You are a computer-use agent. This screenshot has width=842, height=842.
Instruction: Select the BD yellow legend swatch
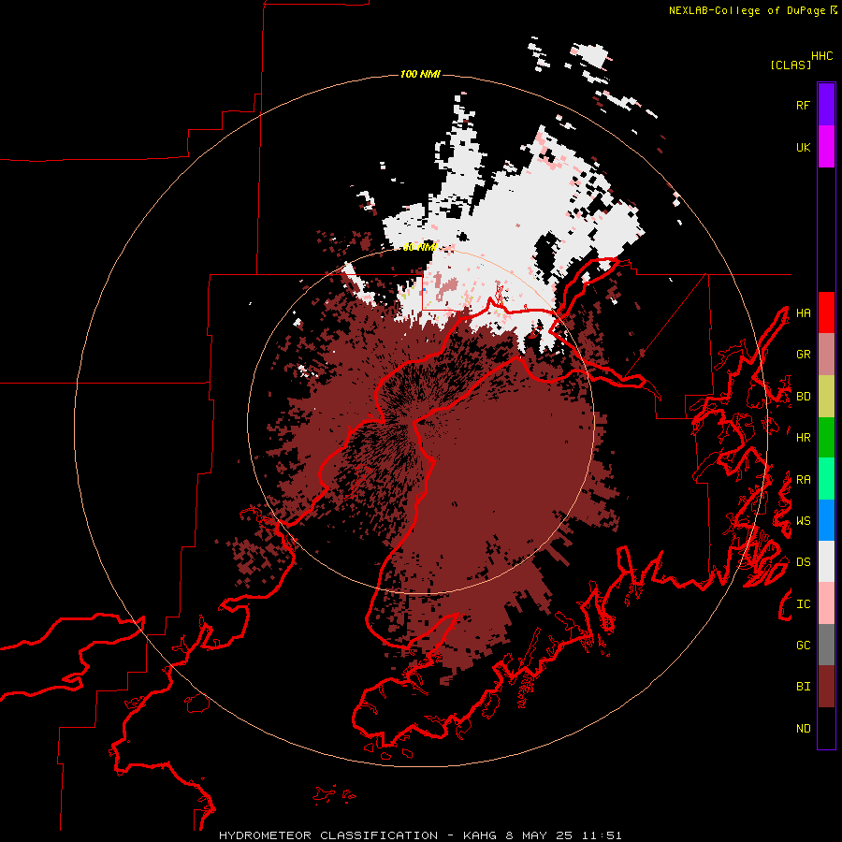coord(826,396)
